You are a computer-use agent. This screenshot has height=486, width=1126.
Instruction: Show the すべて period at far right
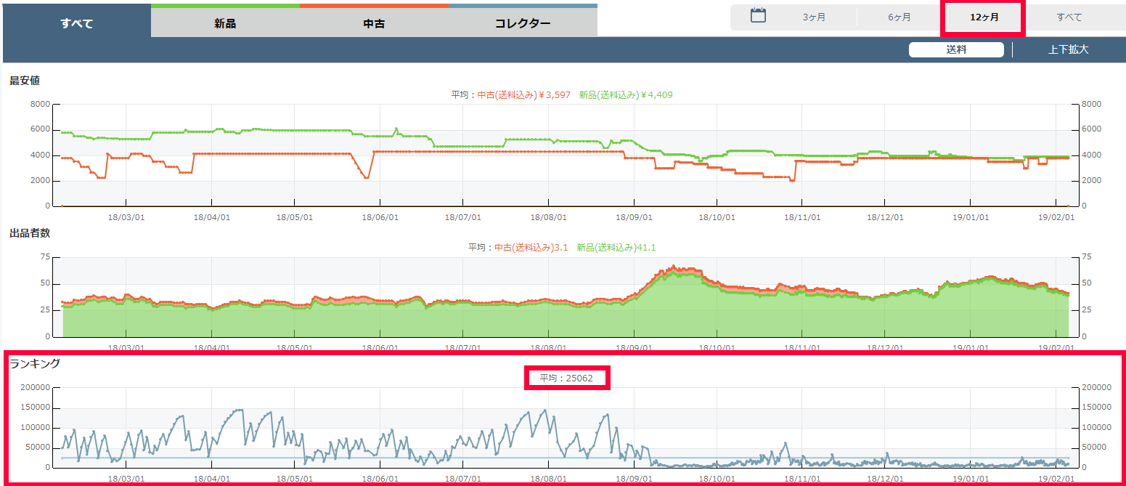click(x=1069, y=17)
